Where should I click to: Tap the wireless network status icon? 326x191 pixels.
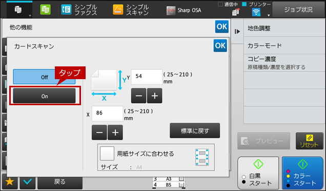[x=256, y=12]
